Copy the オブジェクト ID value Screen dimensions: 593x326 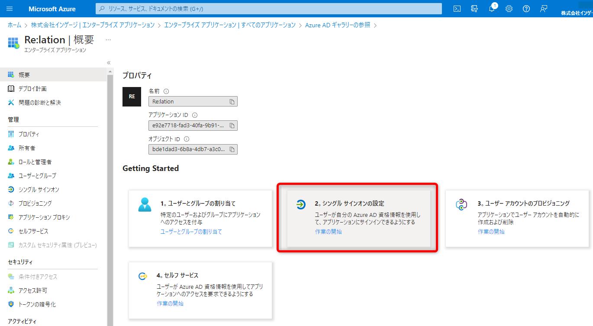point(232,149)
